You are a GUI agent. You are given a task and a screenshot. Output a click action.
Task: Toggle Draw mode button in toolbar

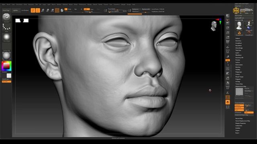tap(38, 10)
